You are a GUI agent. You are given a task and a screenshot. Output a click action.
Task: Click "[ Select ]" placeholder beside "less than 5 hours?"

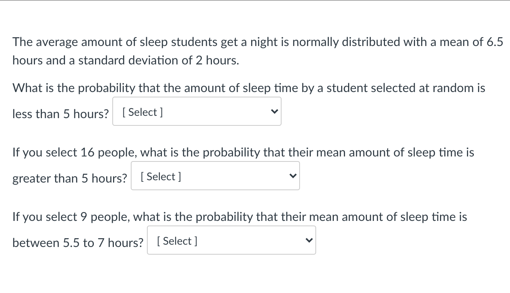(x=142, y=112)
